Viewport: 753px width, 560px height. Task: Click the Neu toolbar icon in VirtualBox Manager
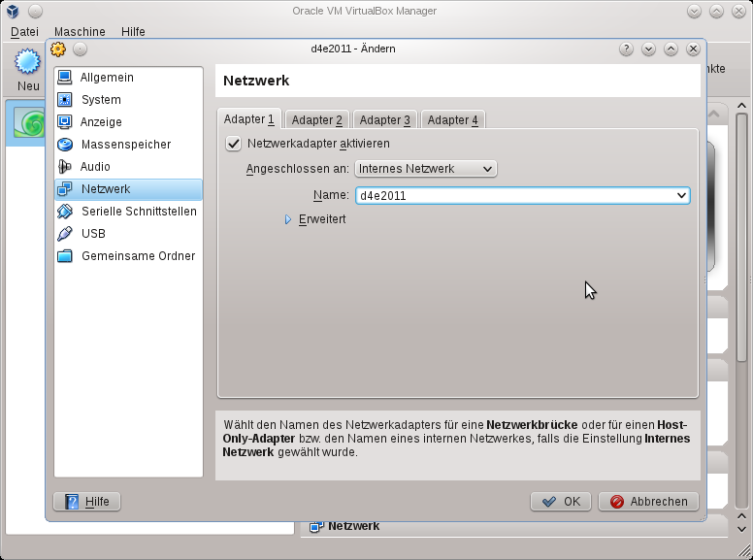click(27, 61)
